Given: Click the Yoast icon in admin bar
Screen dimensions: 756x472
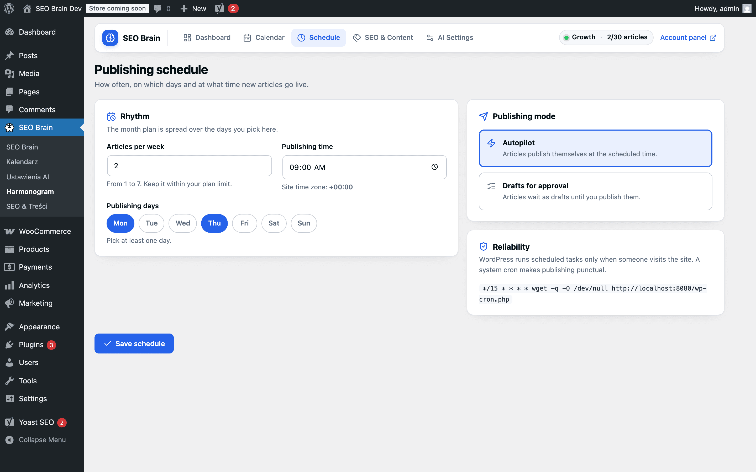Looking at the screenshot, I should coord(219,8).
